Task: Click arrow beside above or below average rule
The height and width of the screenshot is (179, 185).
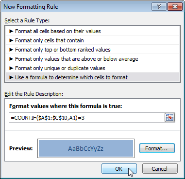Action: point(11,59)
